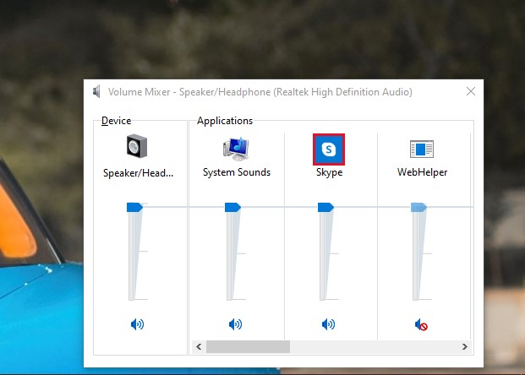
Task: Click the System Sounds label
Action: [x=237, y=172]
